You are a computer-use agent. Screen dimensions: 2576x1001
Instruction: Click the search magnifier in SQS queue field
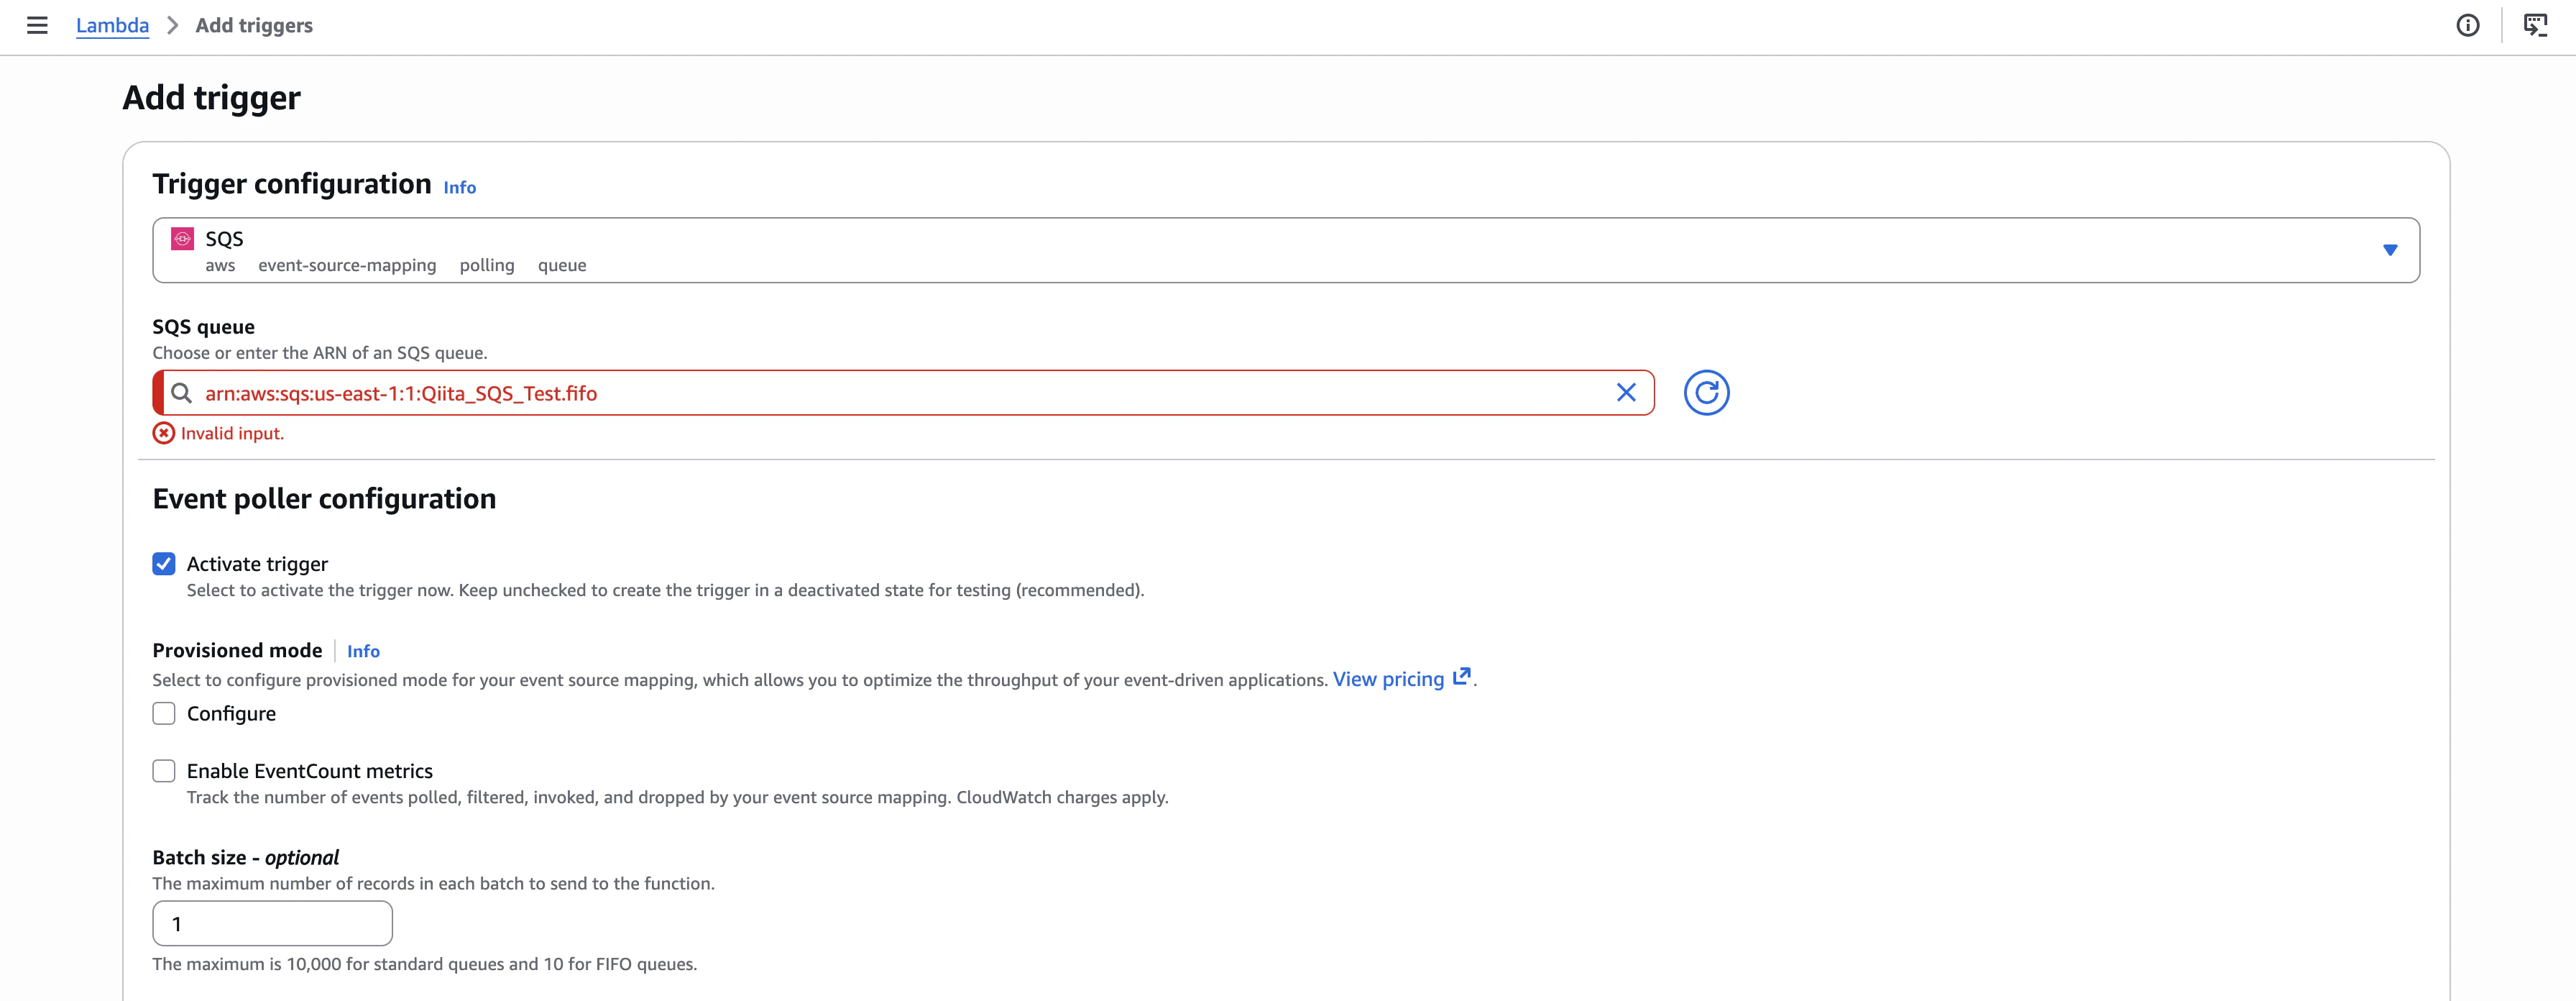[x=181, y=393]
